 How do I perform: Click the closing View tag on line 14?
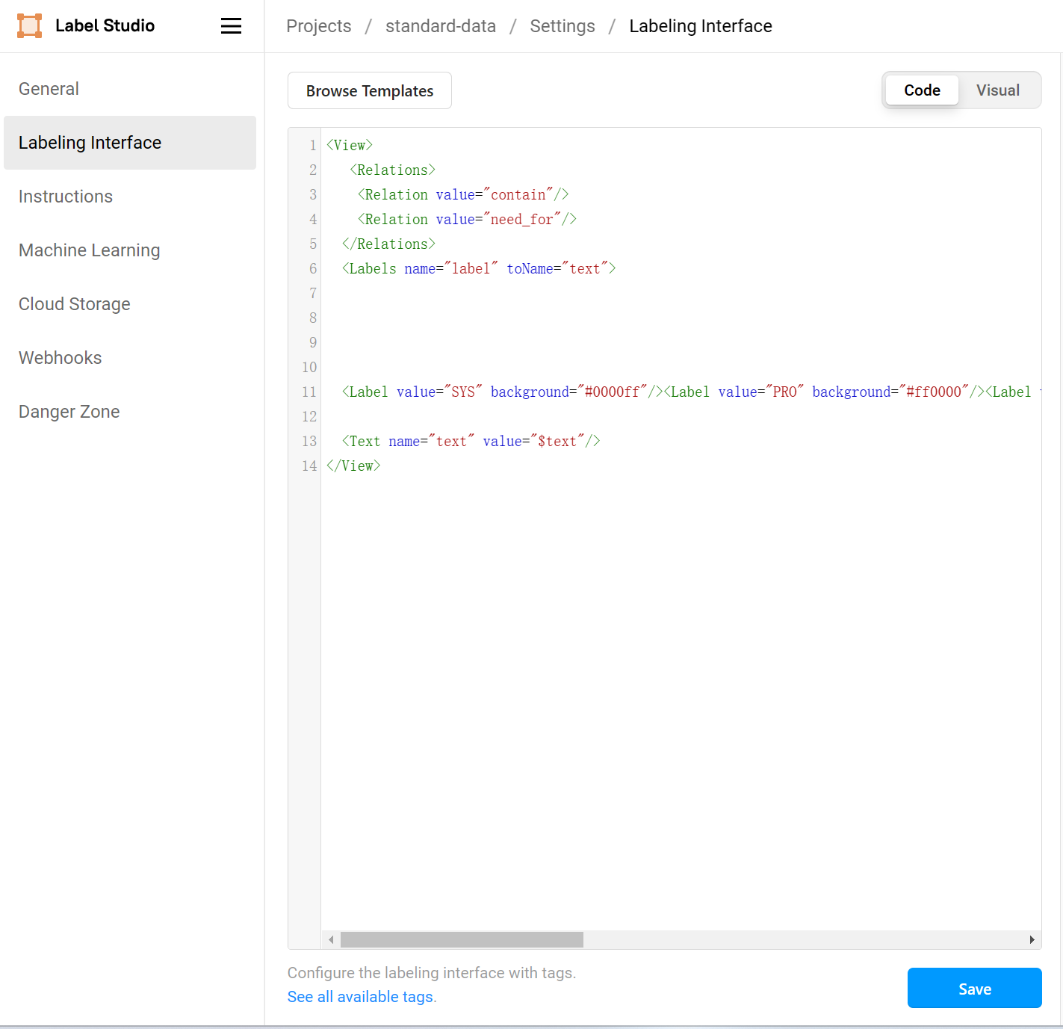click(x=353, y=466)
